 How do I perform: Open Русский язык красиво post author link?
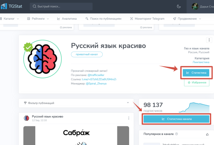tap(47, 116)
